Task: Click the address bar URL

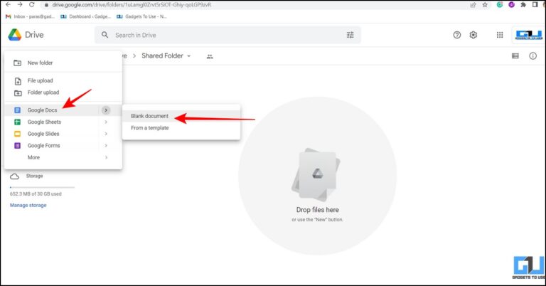Action: point(132,5)
